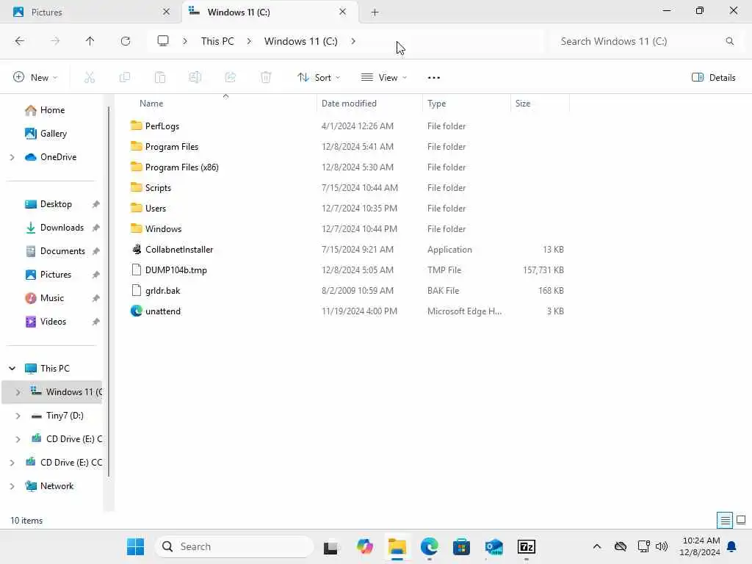Screen dimensions: 752x564
Task: Toggle the Details pane
Action: (714, 77)
